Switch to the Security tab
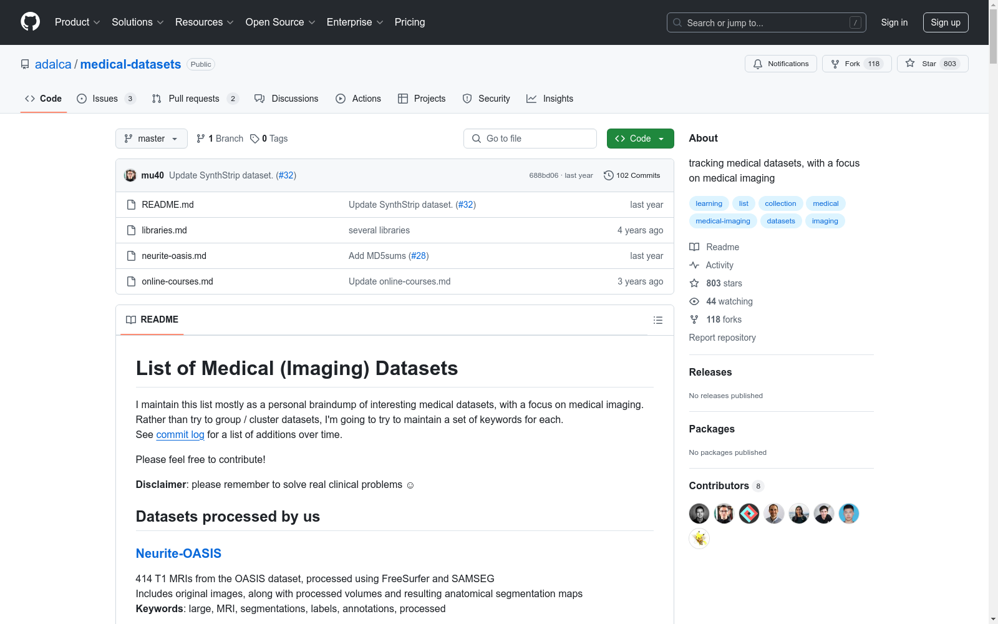The width and height of the screenshot is (998, 624). tap(486, 99)
